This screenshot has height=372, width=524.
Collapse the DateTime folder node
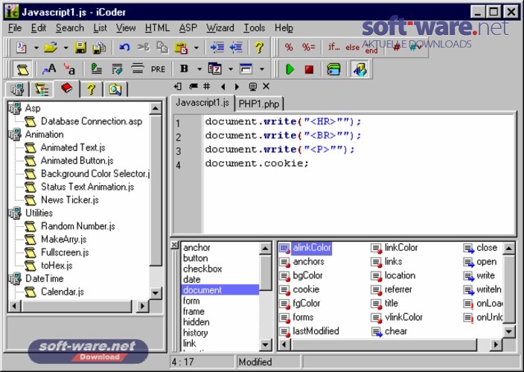click(15, 278)
